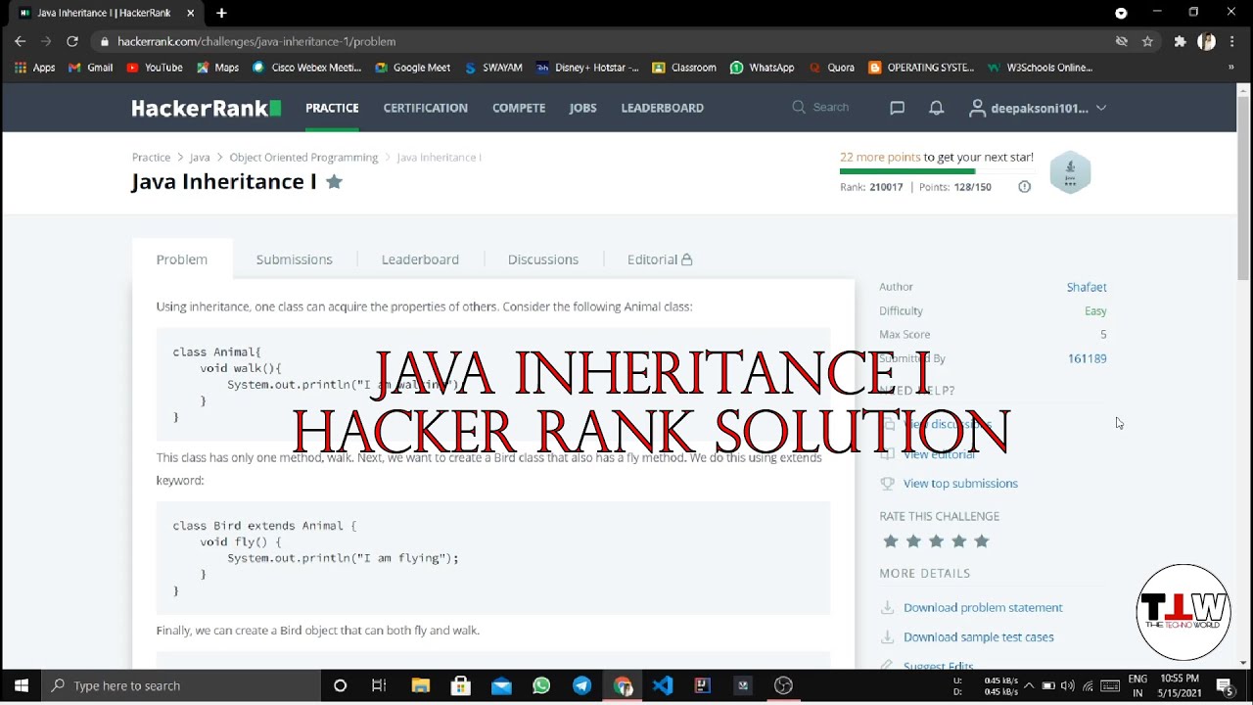The image size is (1253, 705).
Task: Bookmark this page with star icon
Action: [1147, 41]
